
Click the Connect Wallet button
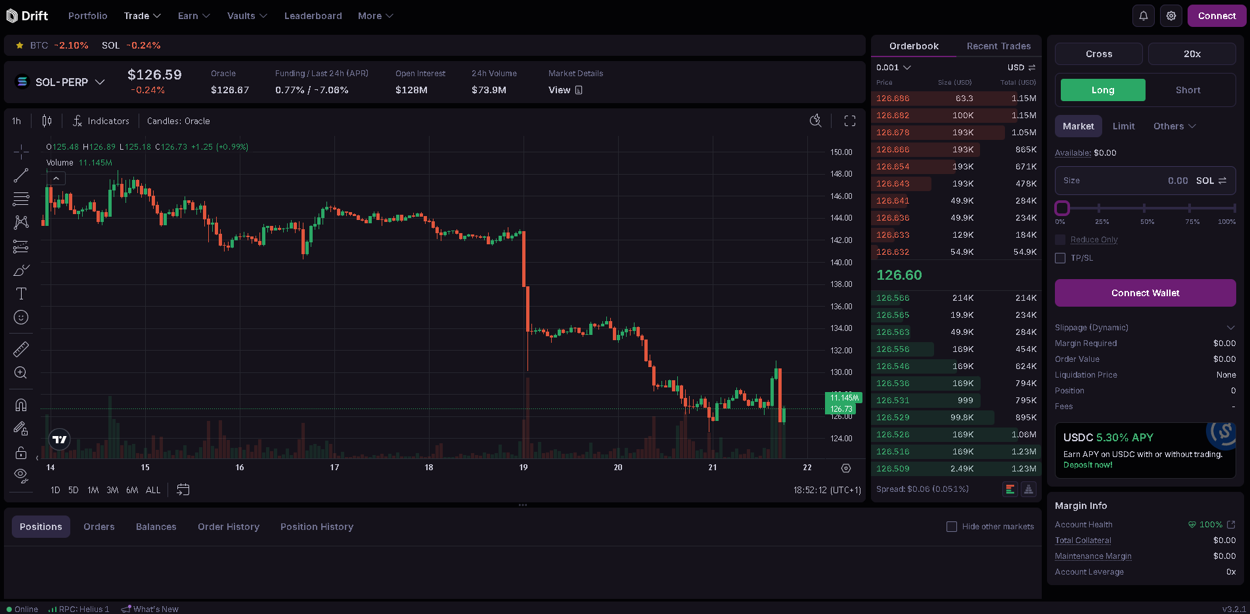1145,293
